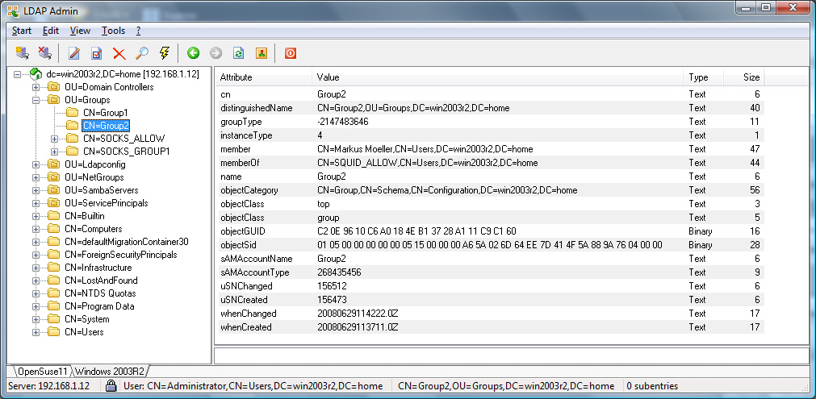
Task: Select CN=defaultMigrationContainer30 tree entry
Action: [x=127, y=242]
